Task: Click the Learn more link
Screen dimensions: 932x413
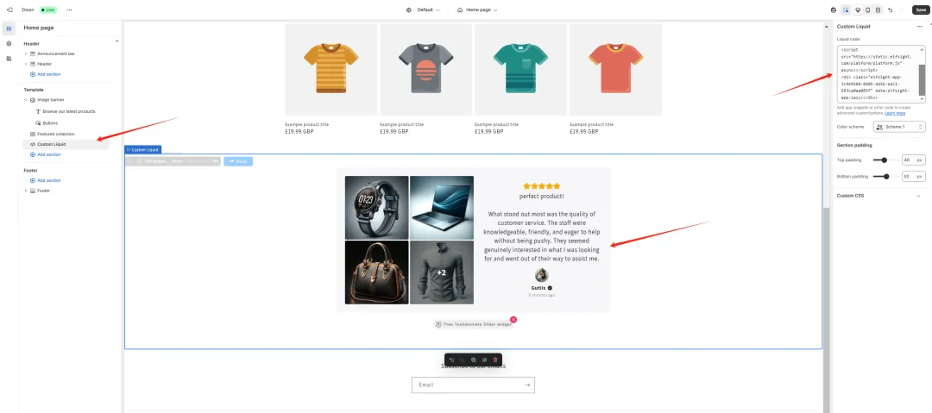Action: click(x=895, y=113)
